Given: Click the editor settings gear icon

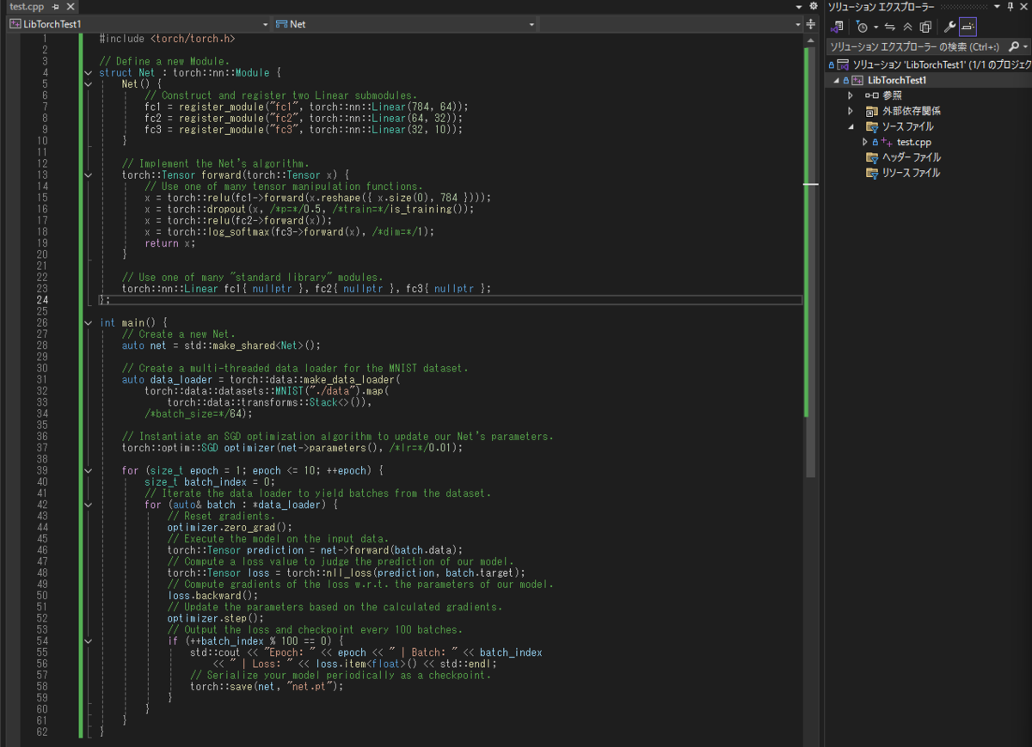Looking at the screenshot, I should (813, 6).
